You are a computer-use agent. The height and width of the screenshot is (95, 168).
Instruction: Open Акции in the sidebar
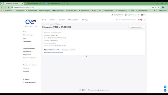(x=24, y=38)
